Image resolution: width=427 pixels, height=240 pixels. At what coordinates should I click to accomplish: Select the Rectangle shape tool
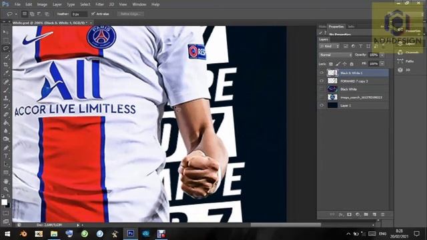tap(6, 173)
